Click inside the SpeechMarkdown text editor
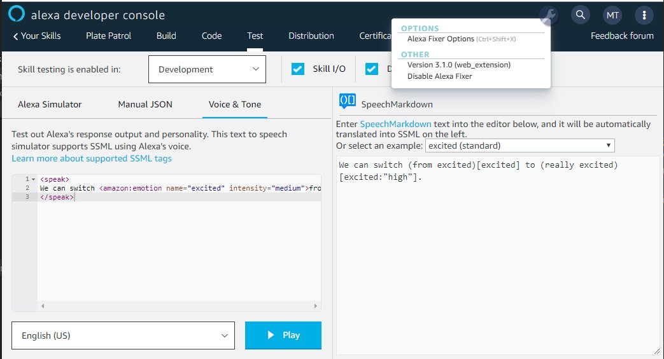 (498, 255)
